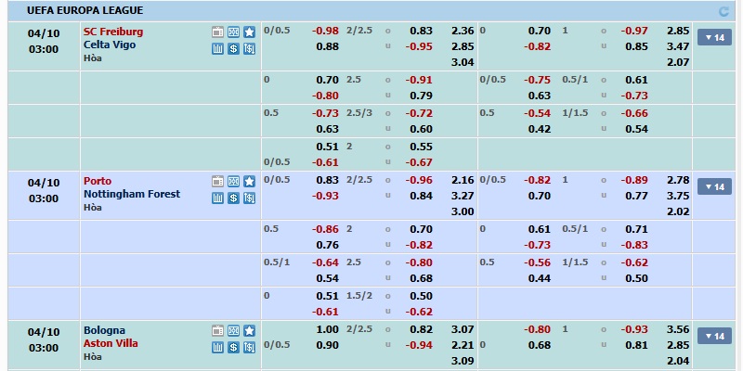The image size is (743, 371).
Task: Select Freiburg handicap odds -0.98
Action: pos(326,31)
